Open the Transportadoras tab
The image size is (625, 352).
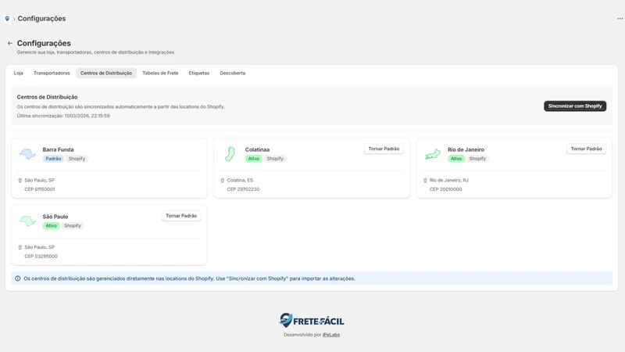tap(52, 73)
